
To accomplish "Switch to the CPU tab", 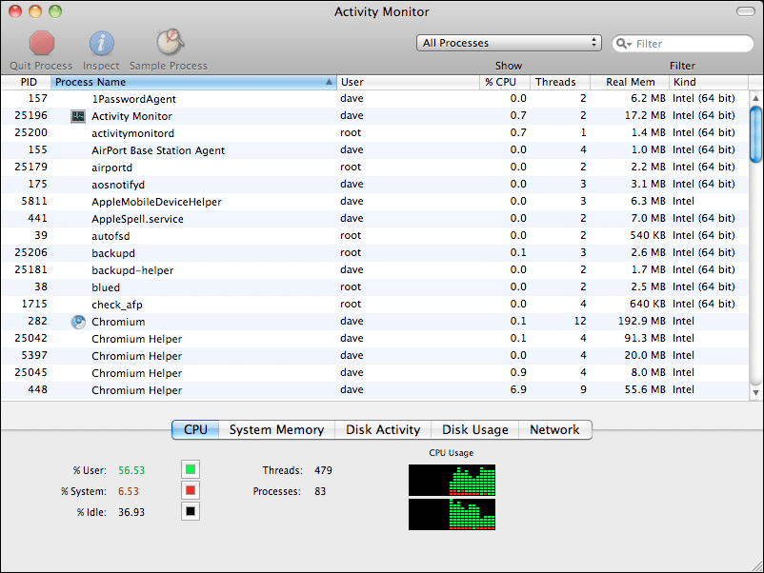I will (195, 430).
